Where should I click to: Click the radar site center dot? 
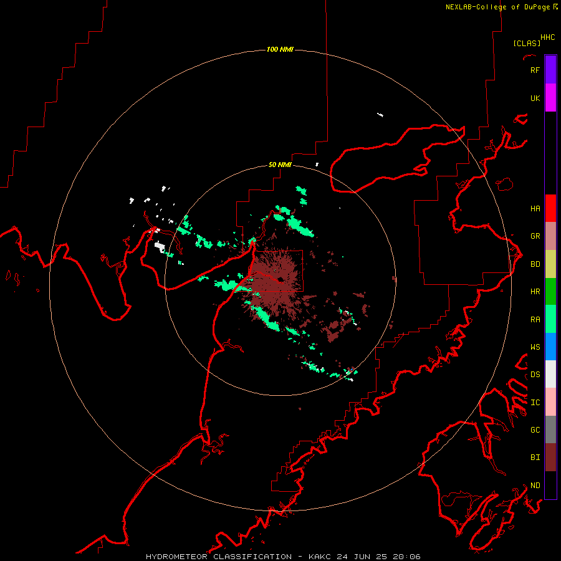tap(281, 279)
